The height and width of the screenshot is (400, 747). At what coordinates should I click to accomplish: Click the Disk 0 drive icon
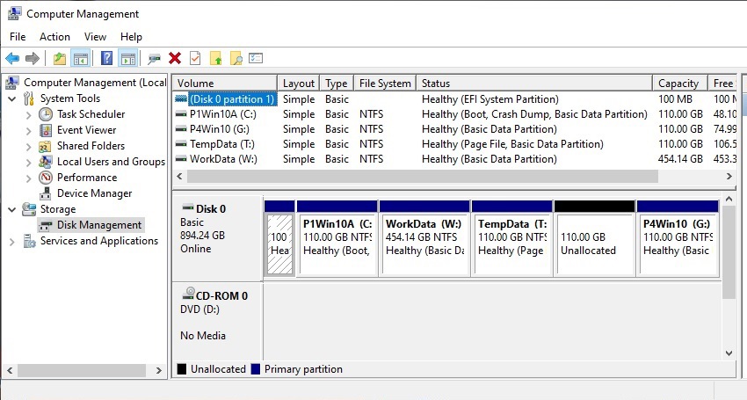click(188, 207)
